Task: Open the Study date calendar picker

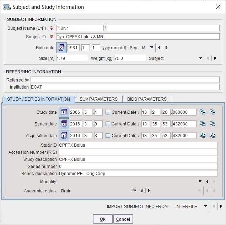Action: (x=64, y=112)
